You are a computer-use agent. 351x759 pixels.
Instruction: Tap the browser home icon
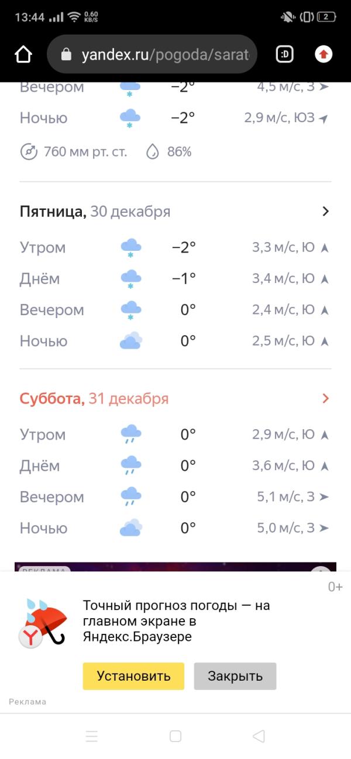point(23,54)
